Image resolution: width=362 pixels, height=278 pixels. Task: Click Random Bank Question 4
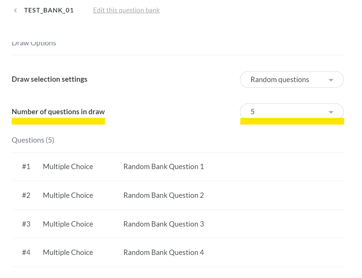163,252
